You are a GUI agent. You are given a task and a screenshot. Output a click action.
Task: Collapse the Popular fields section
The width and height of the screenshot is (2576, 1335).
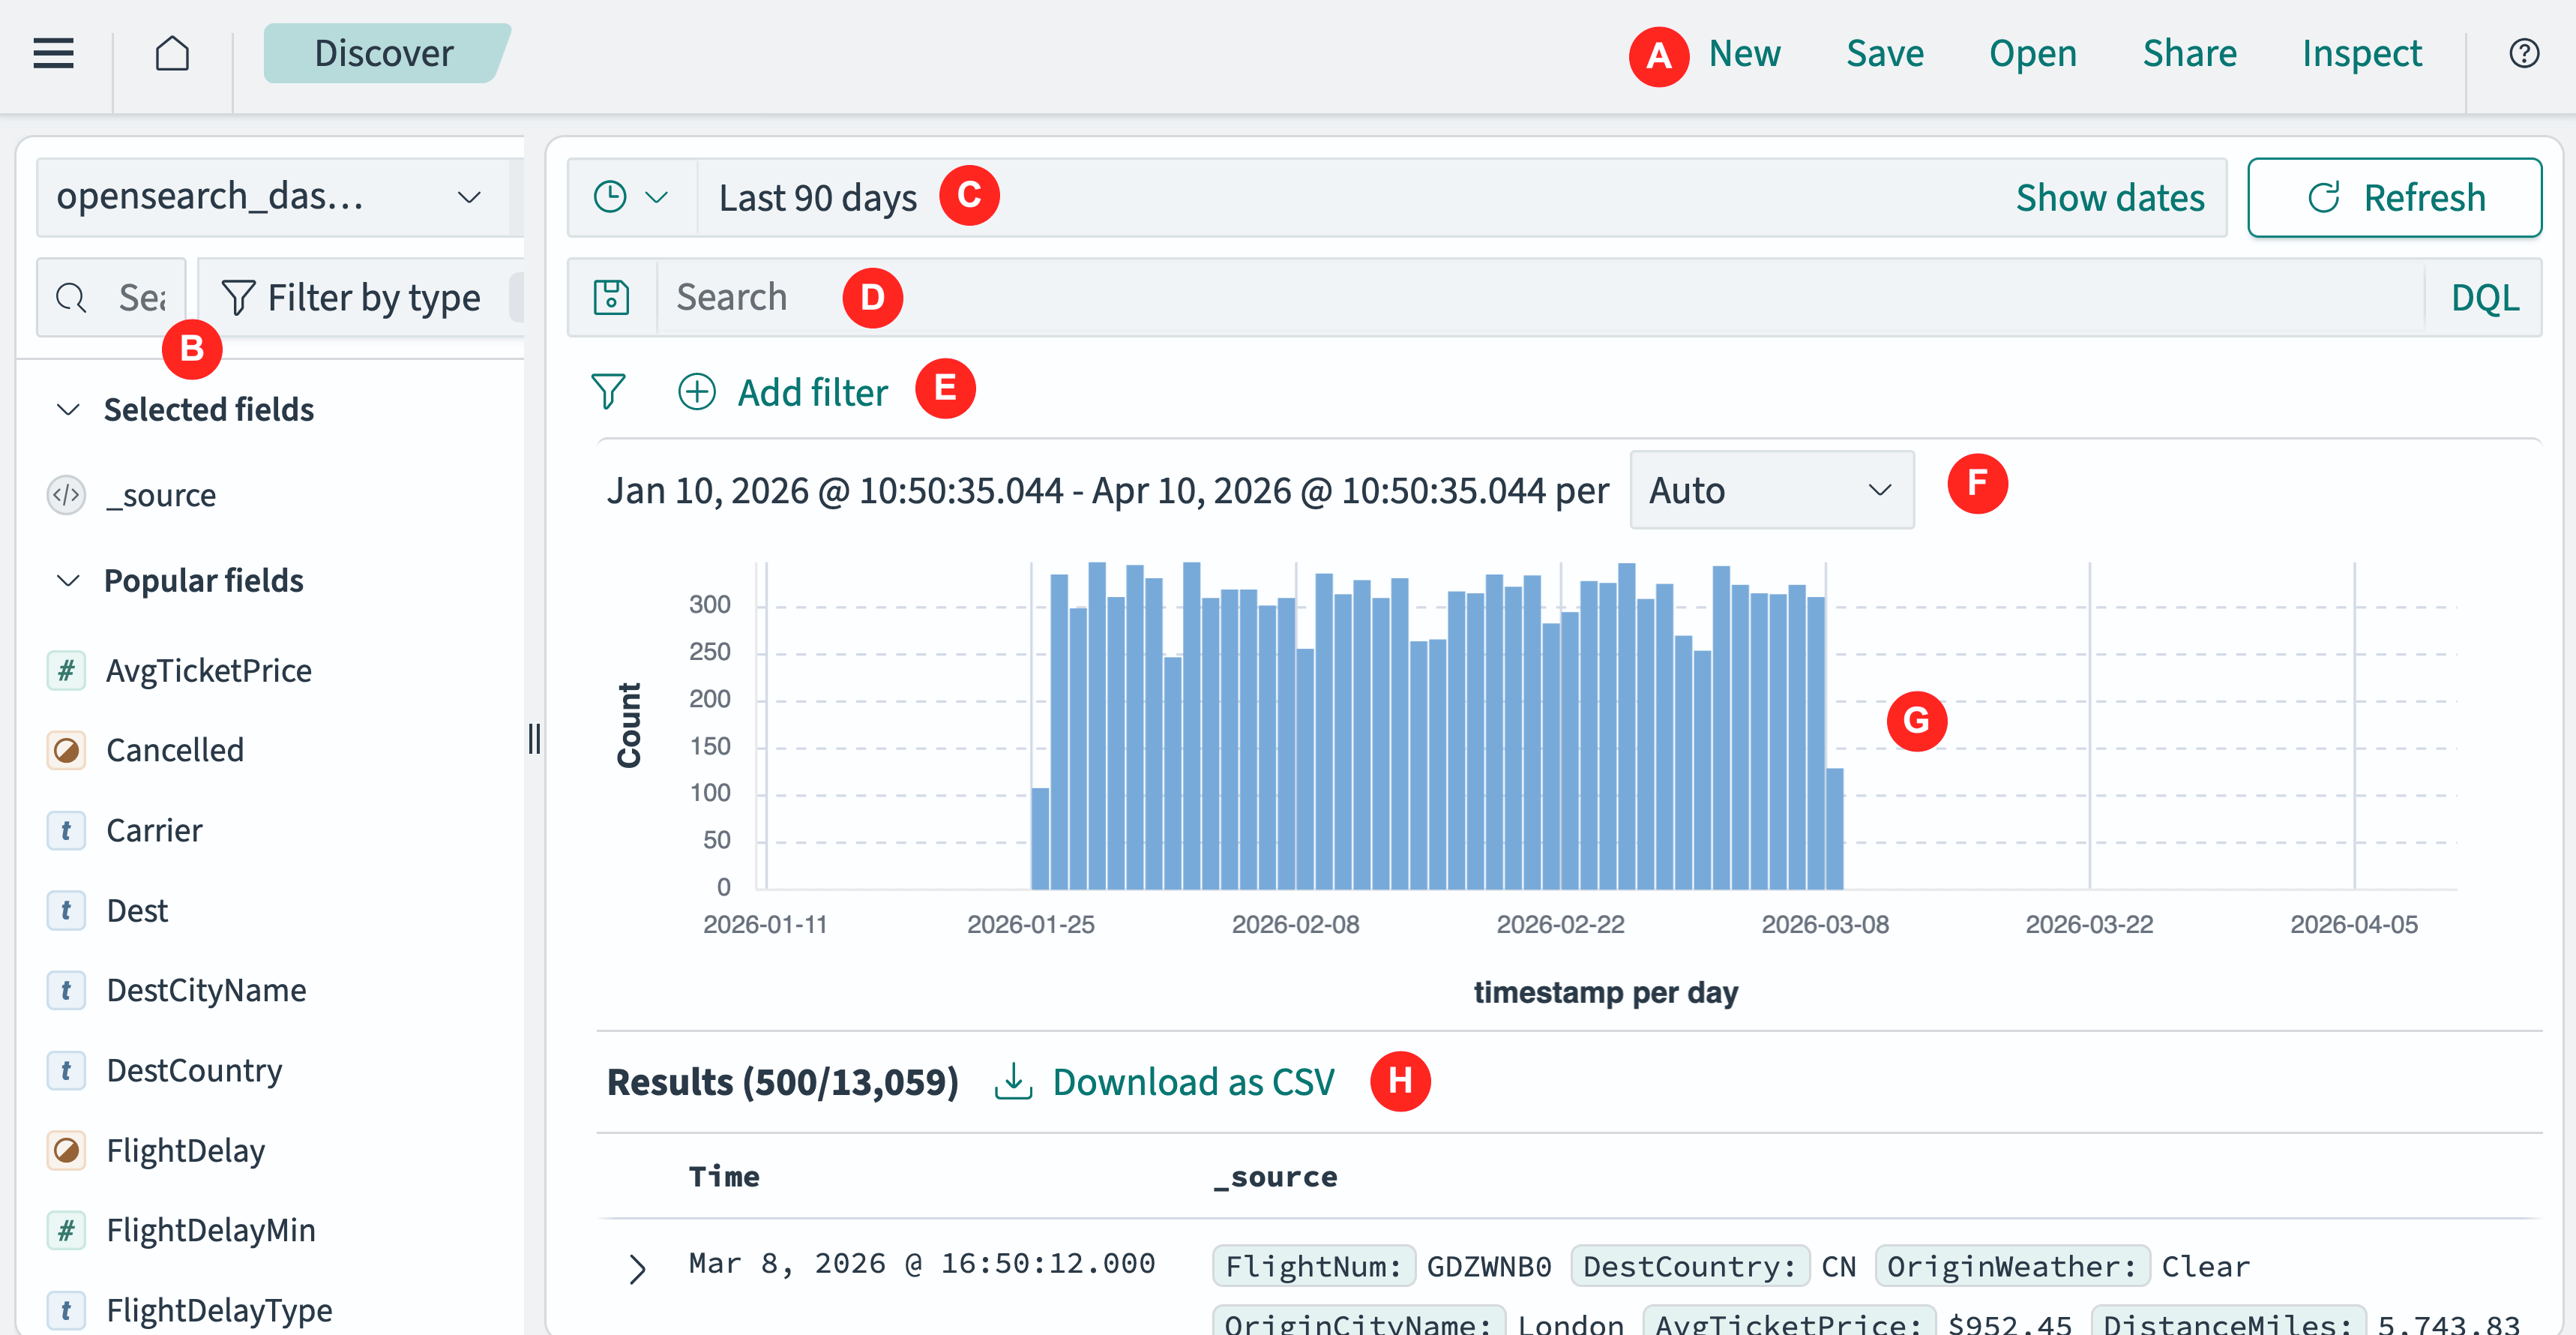pos(68,580)
